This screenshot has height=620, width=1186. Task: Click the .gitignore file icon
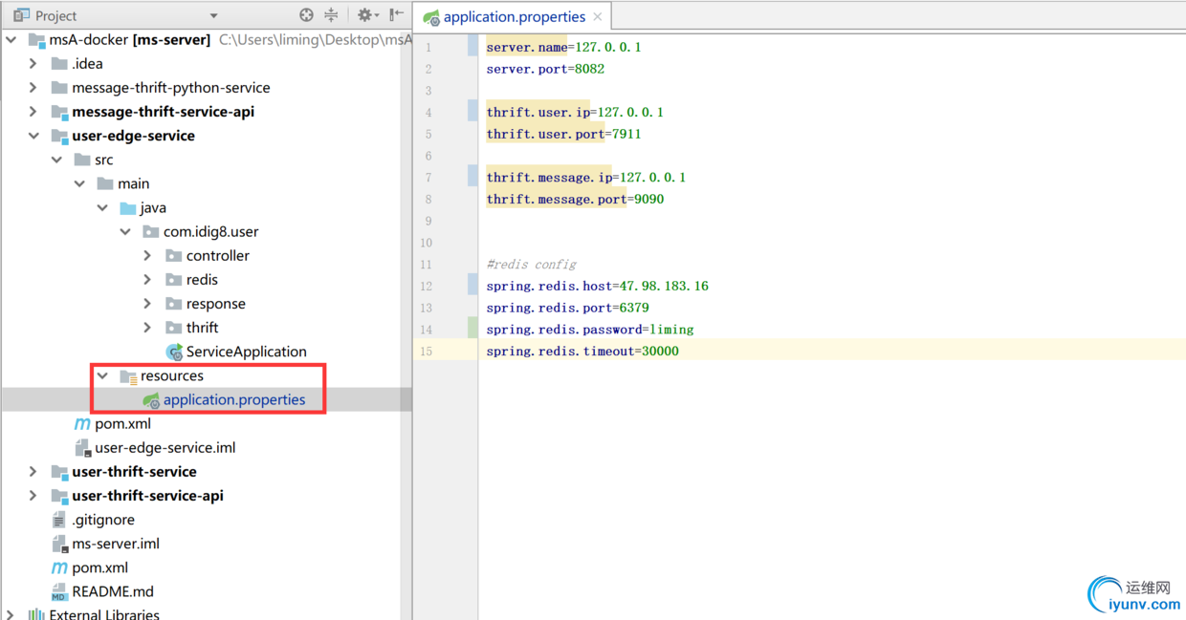tap(59, 520)
